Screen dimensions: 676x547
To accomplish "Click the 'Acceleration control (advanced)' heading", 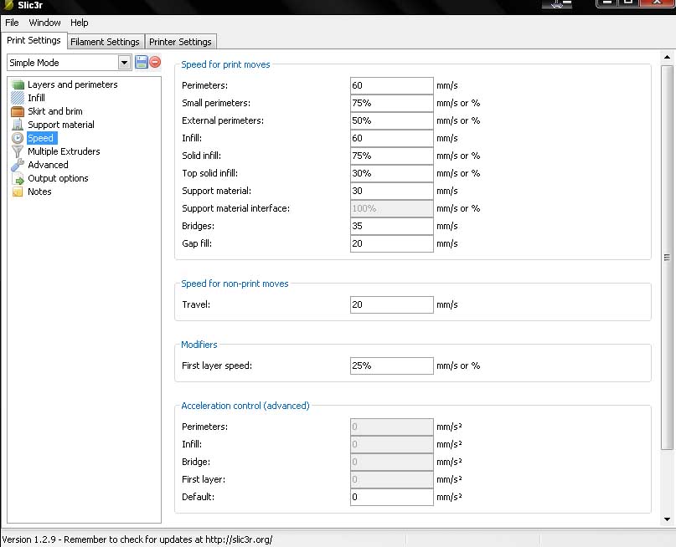I will tap(245, 406).
